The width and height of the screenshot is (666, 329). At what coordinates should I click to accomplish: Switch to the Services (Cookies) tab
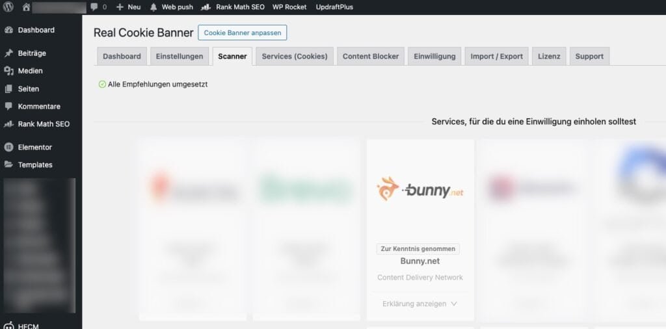tap(294, 57)
